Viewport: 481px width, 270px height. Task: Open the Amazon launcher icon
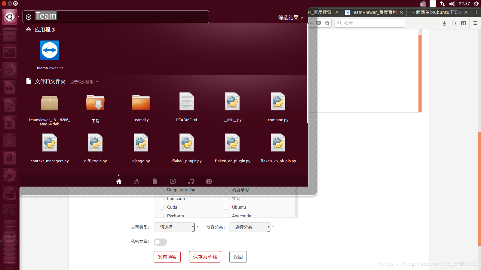tap(10, 158)
